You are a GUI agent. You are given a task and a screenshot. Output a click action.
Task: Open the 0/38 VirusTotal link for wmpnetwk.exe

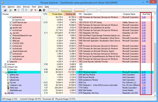pyautogui.click(x=144, y=56)
